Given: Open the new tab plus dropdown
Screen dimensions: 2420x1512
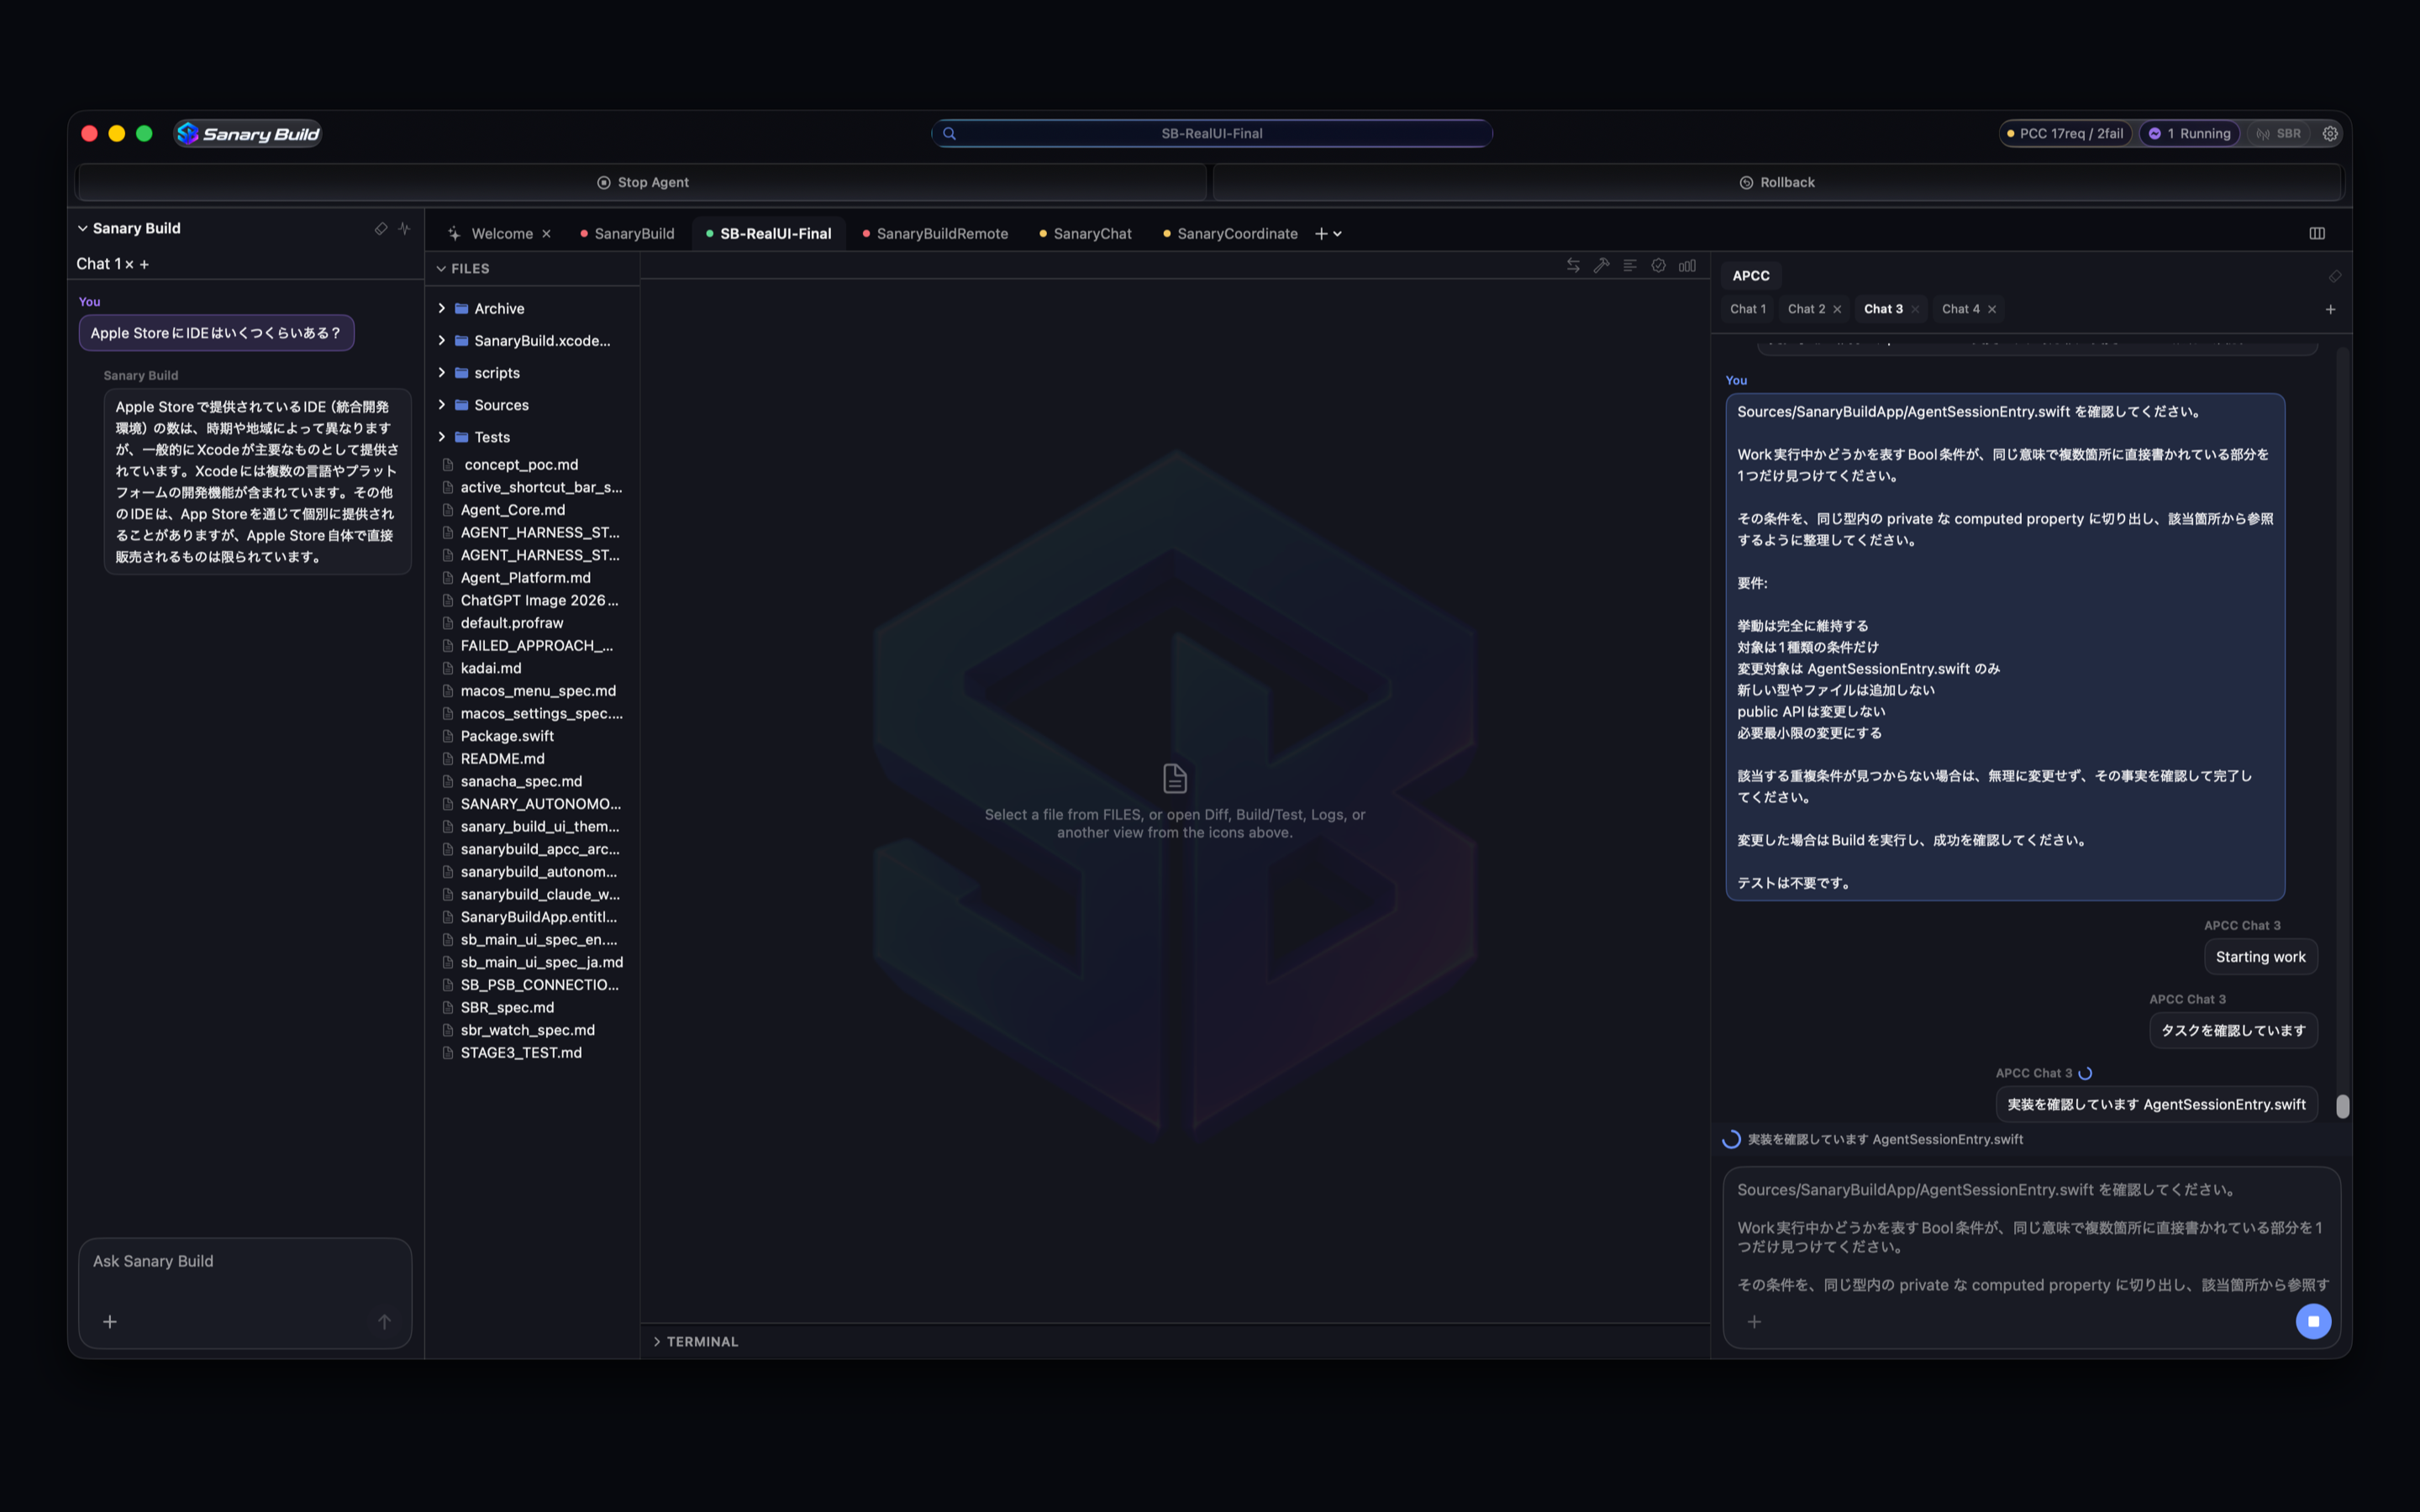Looking at the screenshot, I should [1328, 233].
